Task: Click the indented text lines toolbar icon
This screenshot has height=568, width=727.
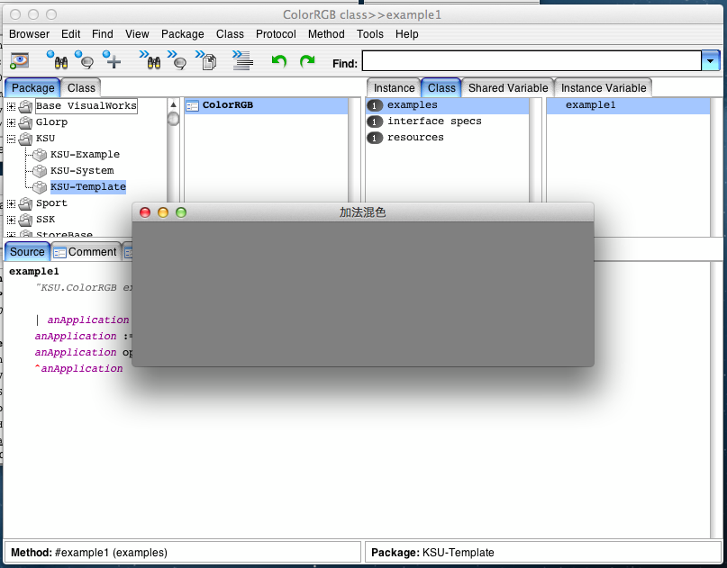Action: pos(241,60)
